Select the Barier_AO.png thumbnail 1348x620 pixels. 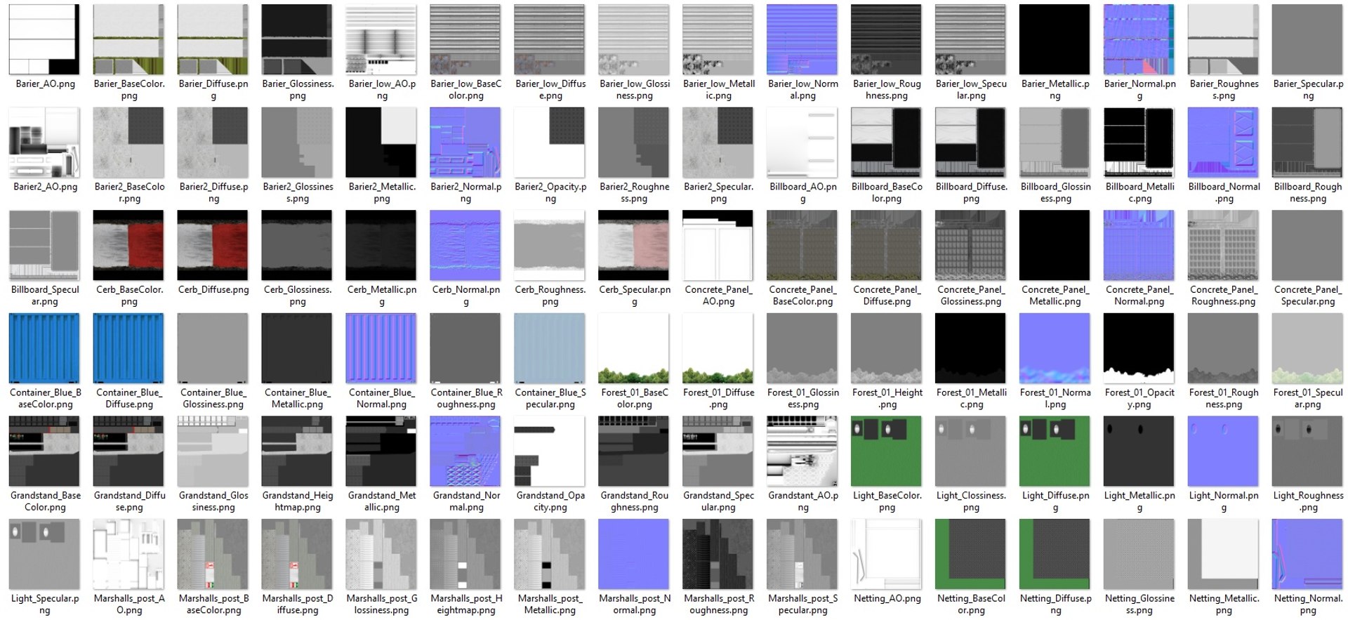(x=44, y=39)
